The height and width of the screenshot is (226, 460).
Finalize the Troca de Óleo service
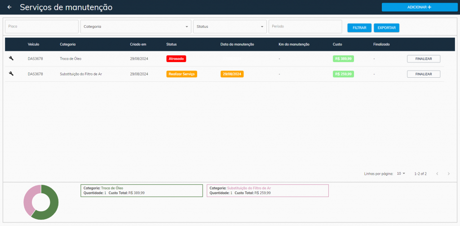coord(424,59)
